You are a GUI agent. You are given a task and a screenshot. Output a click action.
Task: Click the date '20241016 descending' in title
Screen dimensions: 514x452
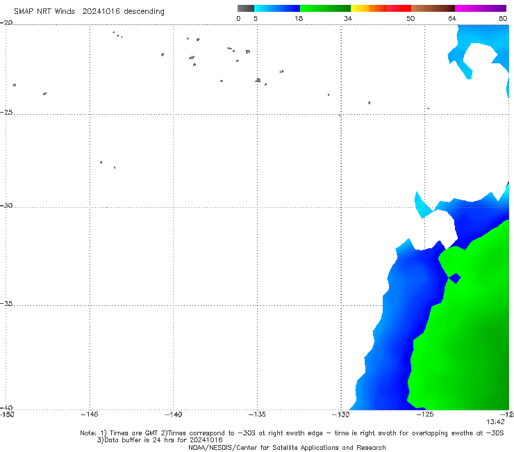pos(123,12)
